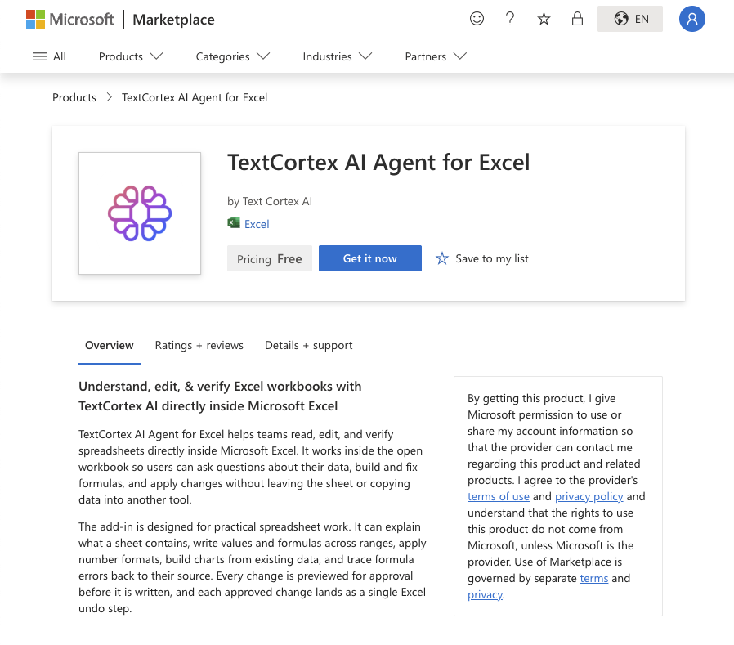The image size is (734, 645).
Task: Open the EN language selector
Action: point(630,19)
